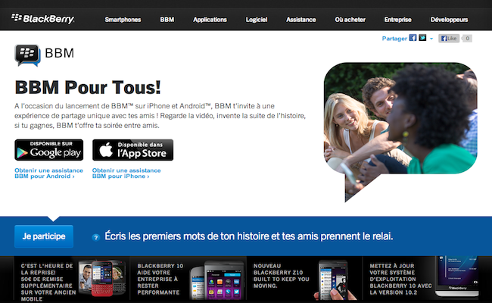492x303 pixels.
Task: Open the Assistance menu
Action: (301, 20)
